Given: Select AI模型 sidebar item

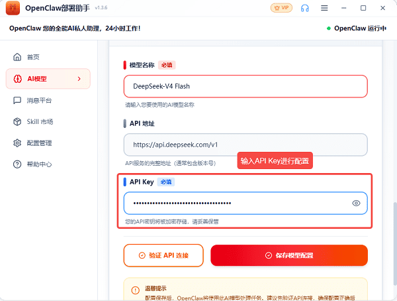Looking at the screenshot, I should coord(48,79).
